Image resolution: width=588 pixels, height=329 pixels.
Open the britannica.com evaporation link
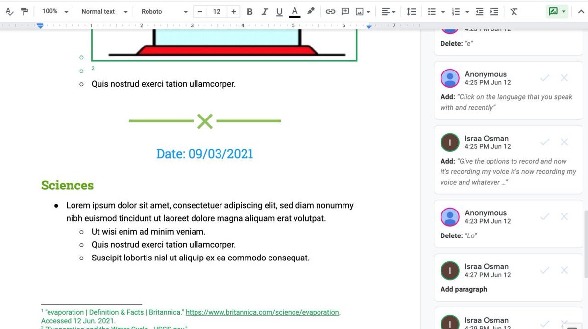pyautogui.click(x=262, y=312)
